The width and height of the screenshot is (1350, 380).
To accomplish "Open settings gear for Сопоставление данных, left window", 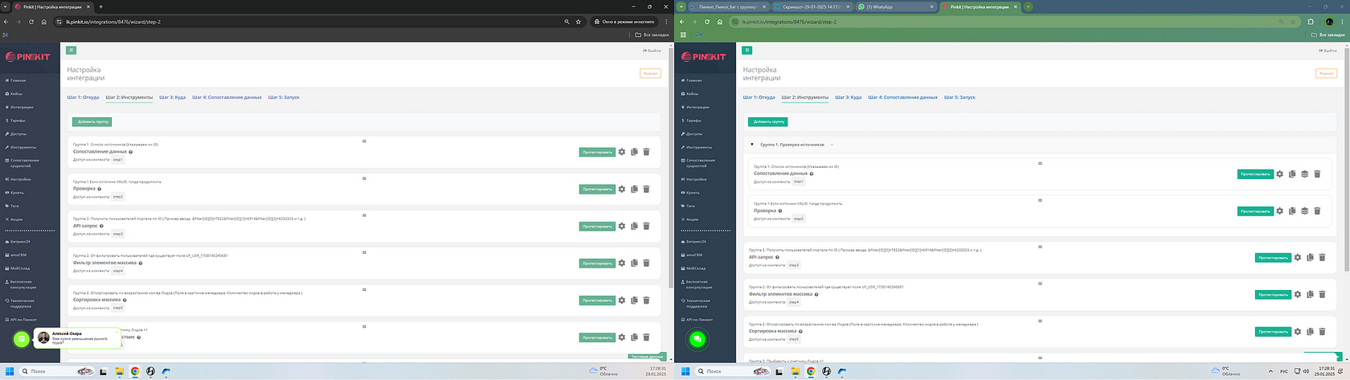I will point(622,152).
